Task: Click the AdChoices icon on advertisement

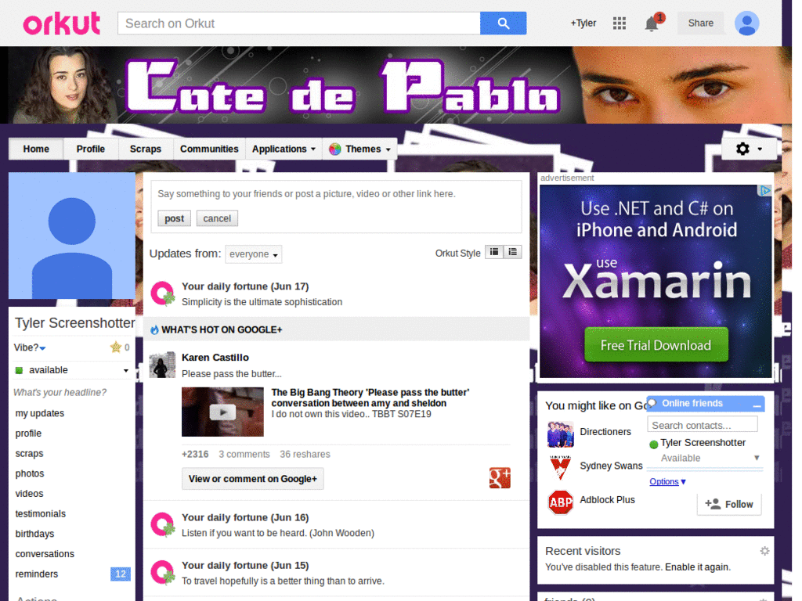Action: click(764, 191)
